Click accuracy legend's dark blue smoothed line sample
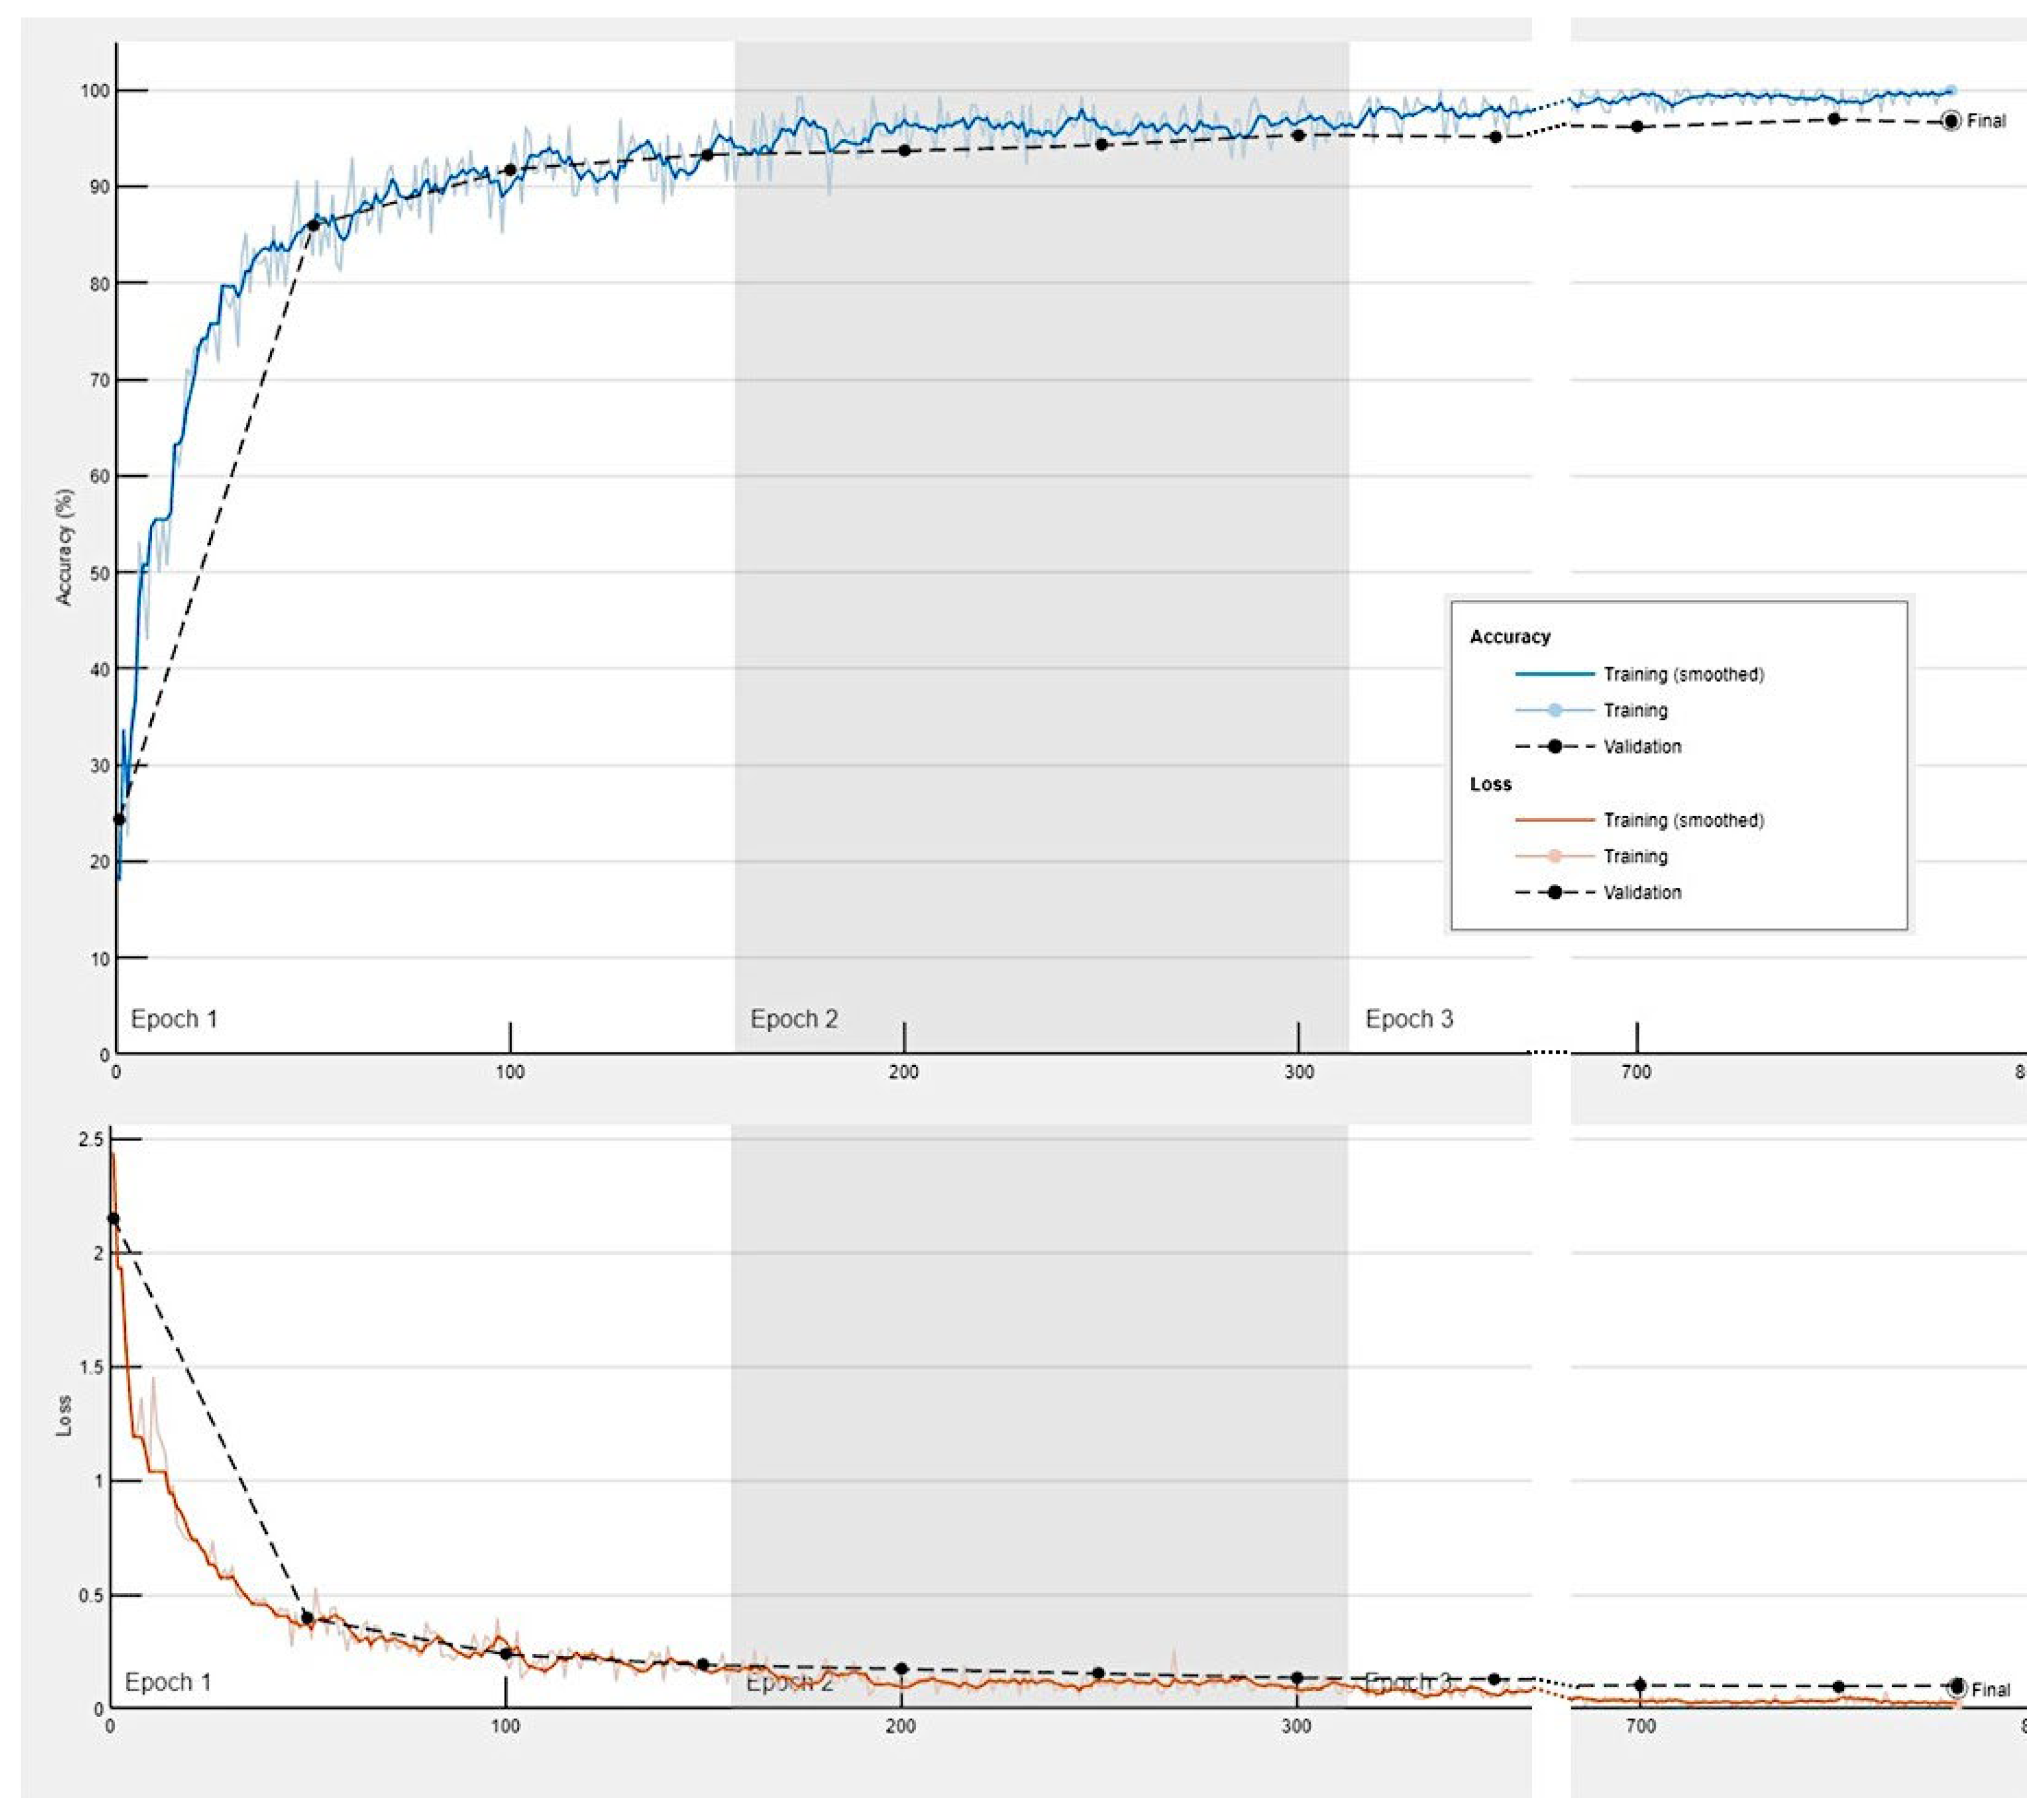The image size is (2044, 1818). pos(1554,674)
